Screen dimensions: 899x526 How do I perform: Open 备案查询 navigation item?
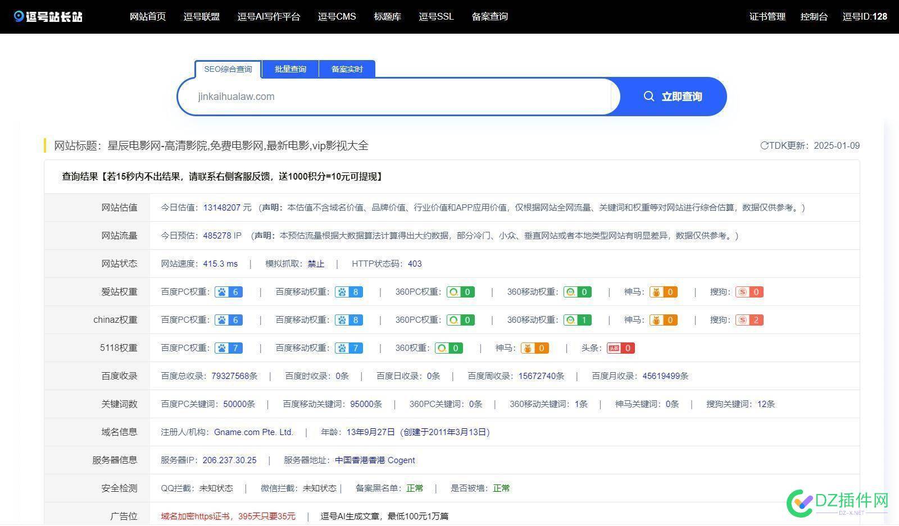[x=490, y=17]
